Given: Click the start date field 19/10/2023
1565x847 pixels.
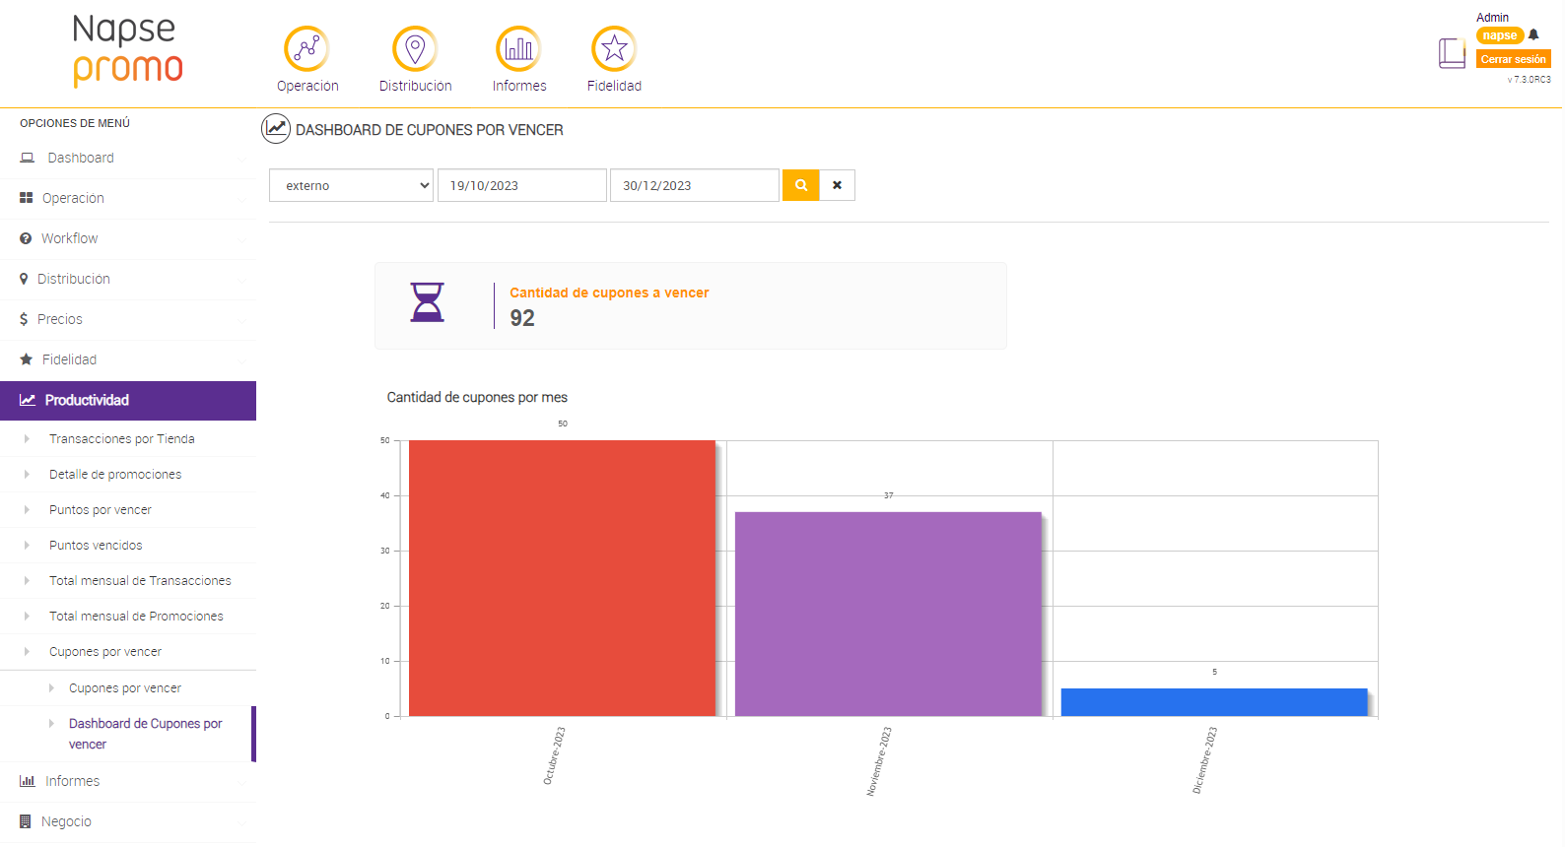Looking at the screenshot, I should (521, 185).
